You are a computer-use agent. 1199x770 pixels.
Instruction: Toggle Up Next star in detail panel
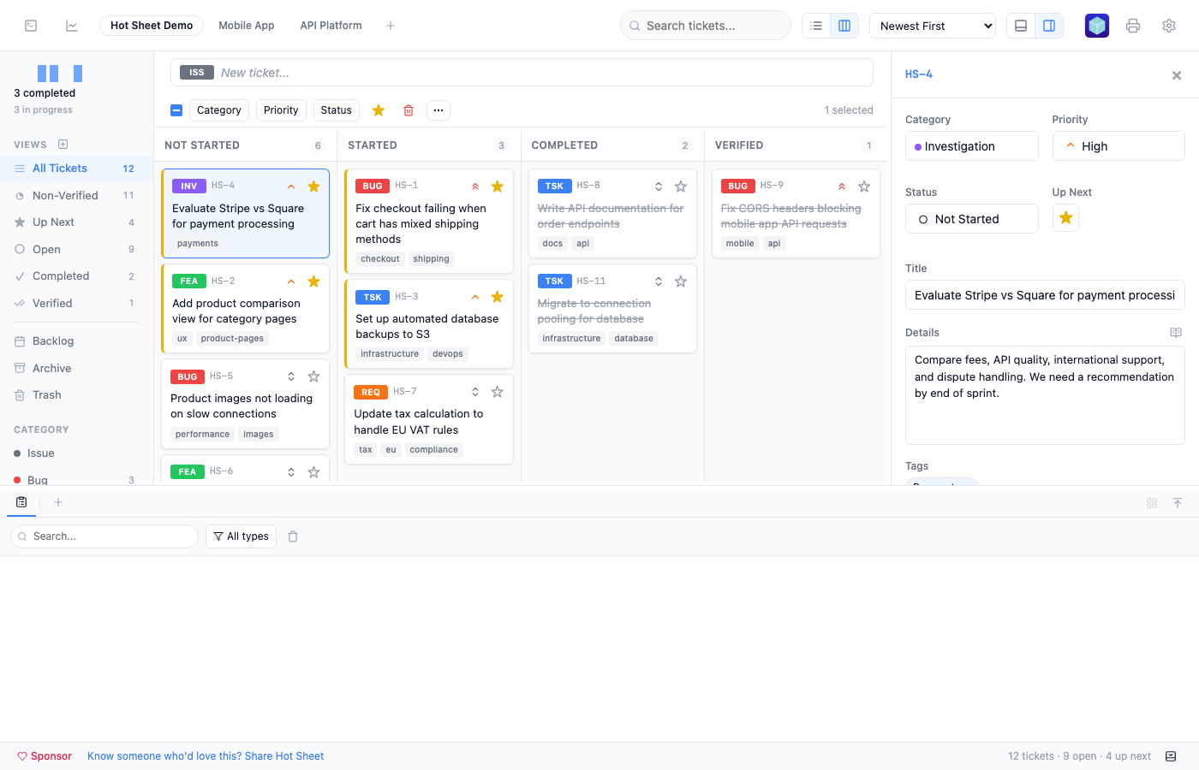1065,218
